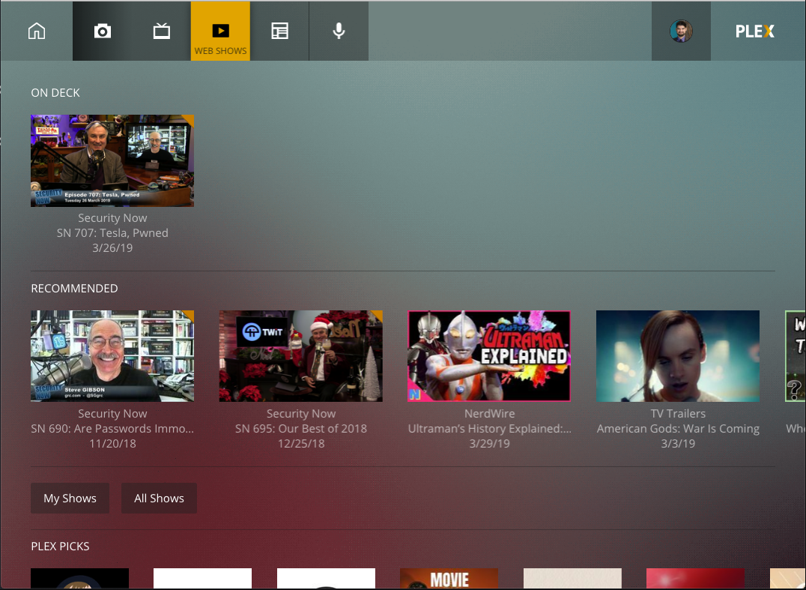The image size is (806, 590).
Task: Open the News icon
Action: [279, 31]
